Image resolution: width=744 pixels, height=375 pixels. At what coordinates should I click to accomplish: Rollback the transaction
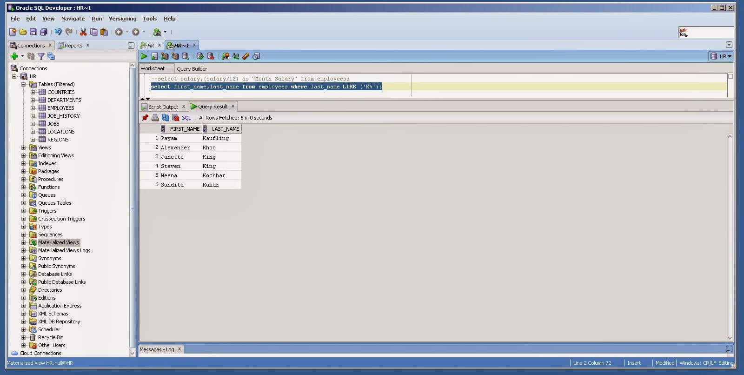(210, 56)
